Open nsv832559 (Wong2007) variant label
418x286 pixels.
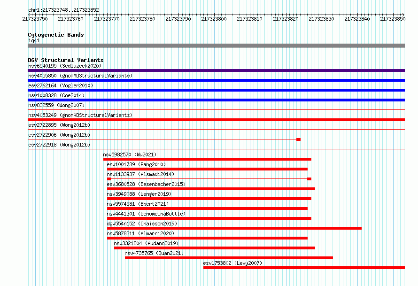point(56,105)
